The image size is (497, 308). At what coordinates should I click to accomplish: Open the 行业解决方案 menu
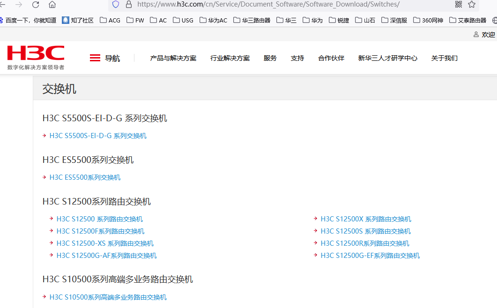230,58
